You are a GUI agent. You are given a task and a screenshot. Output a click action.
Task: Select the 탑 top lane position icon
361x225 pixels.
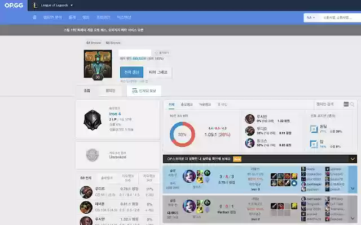[x=314, y=144]
